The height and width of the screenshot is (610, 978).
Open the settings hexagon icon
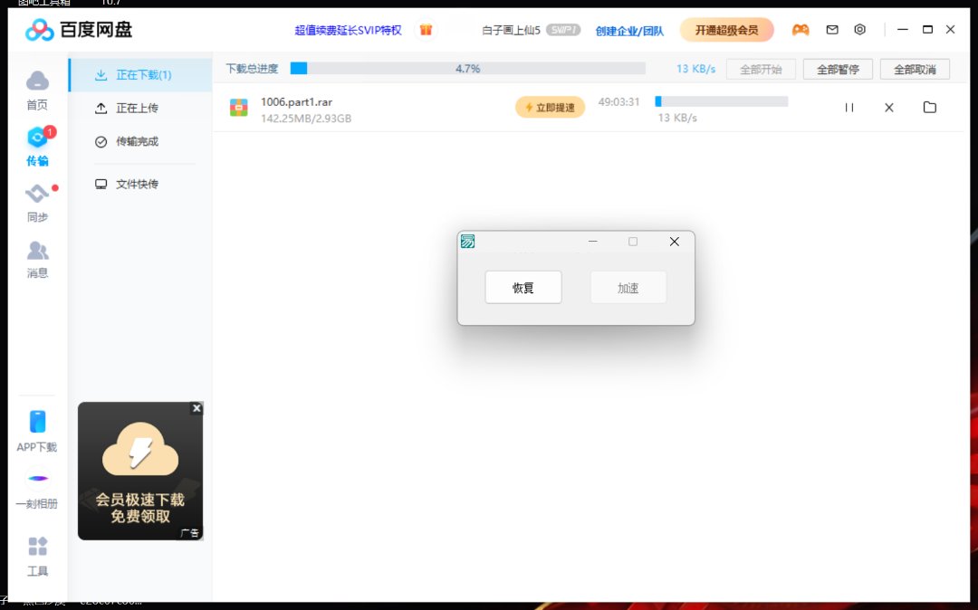pyautogui.click(x=860, y=30)
